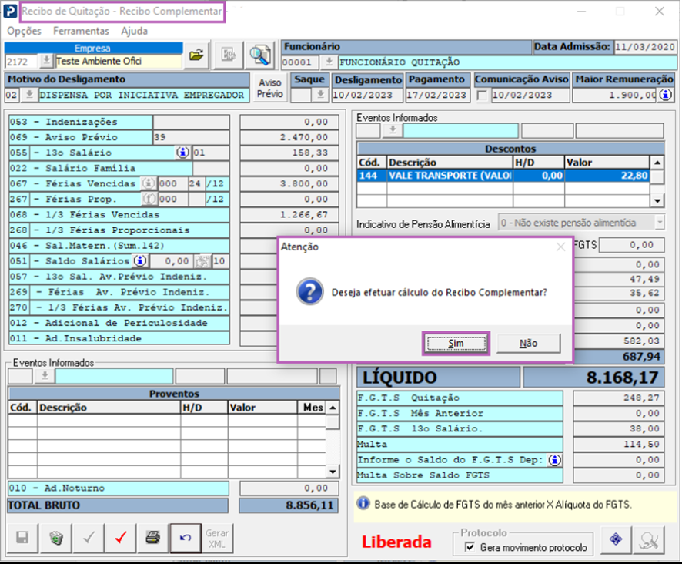Toggle the Gera movimento protocolo checkbox
682x564 pixels.
coord(470,547)
